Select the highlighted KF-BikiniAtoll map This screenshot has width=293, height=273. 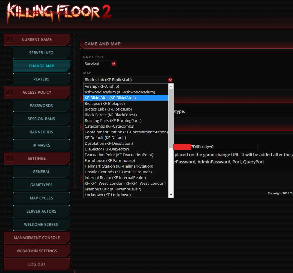126,98
